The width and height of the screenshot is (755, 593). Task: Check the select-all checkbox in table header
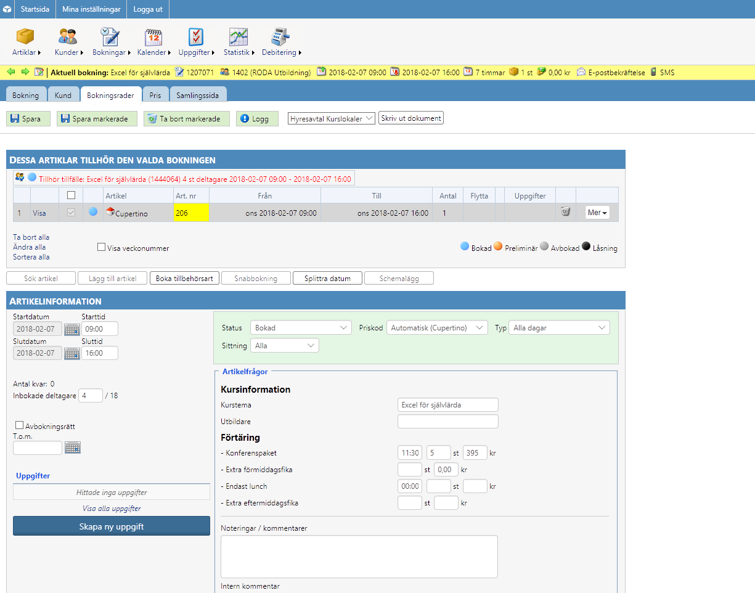(71, 195)
